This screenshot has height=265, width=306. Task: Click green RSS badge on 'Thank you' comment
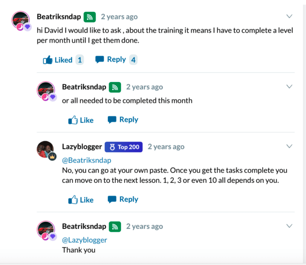pos(115,226)
